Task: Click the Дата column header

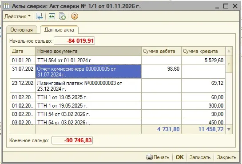Action: pos(23,51)
